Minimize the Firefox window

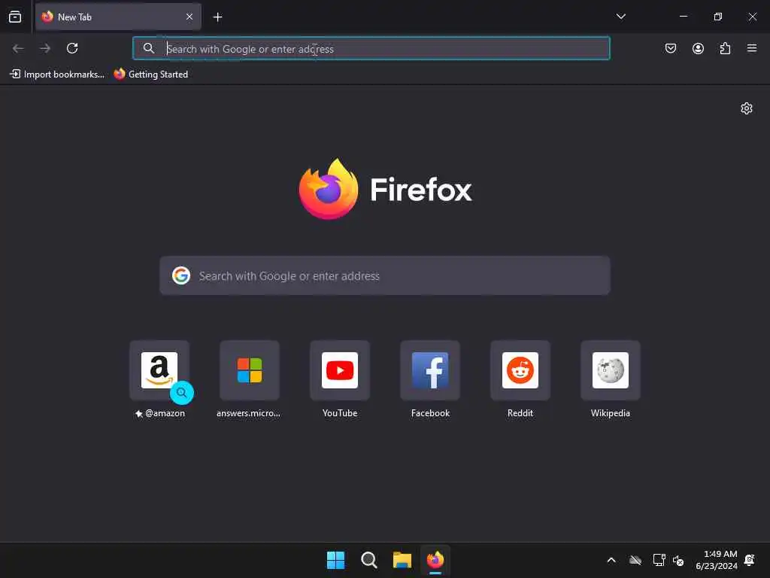pyautogui.click(x=683, y=17)
